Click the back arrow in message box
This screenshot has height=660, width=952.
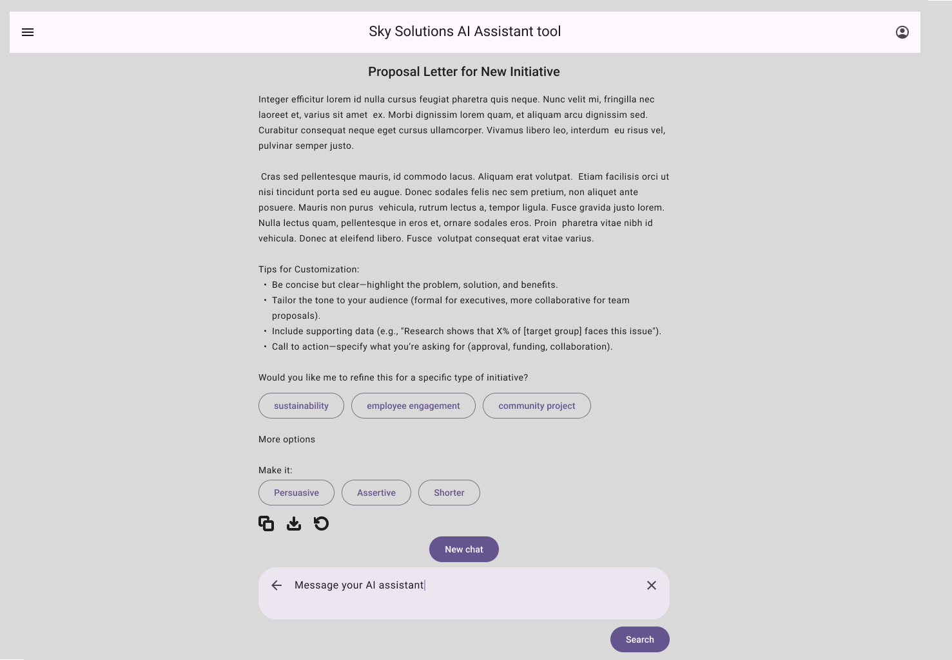point(277,585)
